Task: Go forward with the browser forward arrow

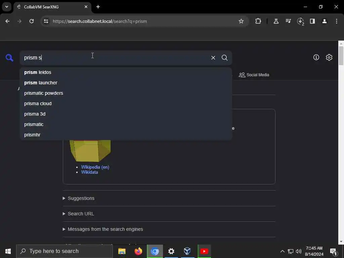Action: point(19,21)
